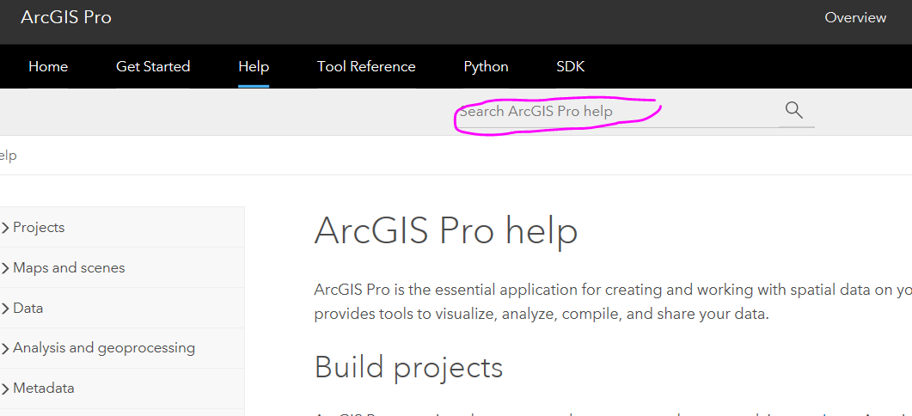The image size is (912, 416).
Task: Select the Help navigation tab
Action: (254, 66)
